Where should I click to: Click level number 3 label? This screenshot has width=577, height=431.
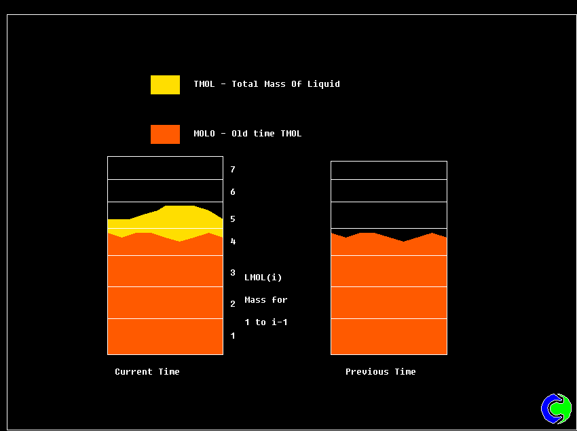[233, 273]
